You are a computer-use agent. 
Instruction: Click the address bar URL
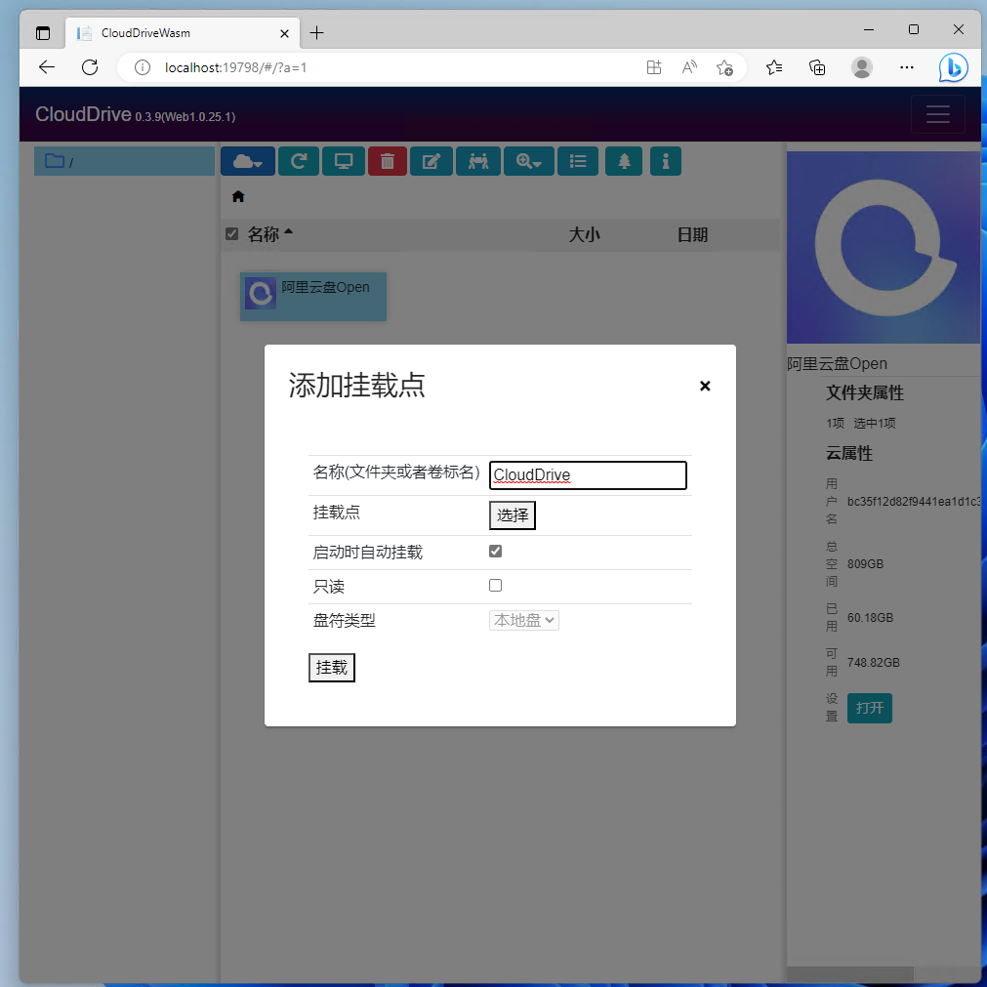[x=235, y=67]
